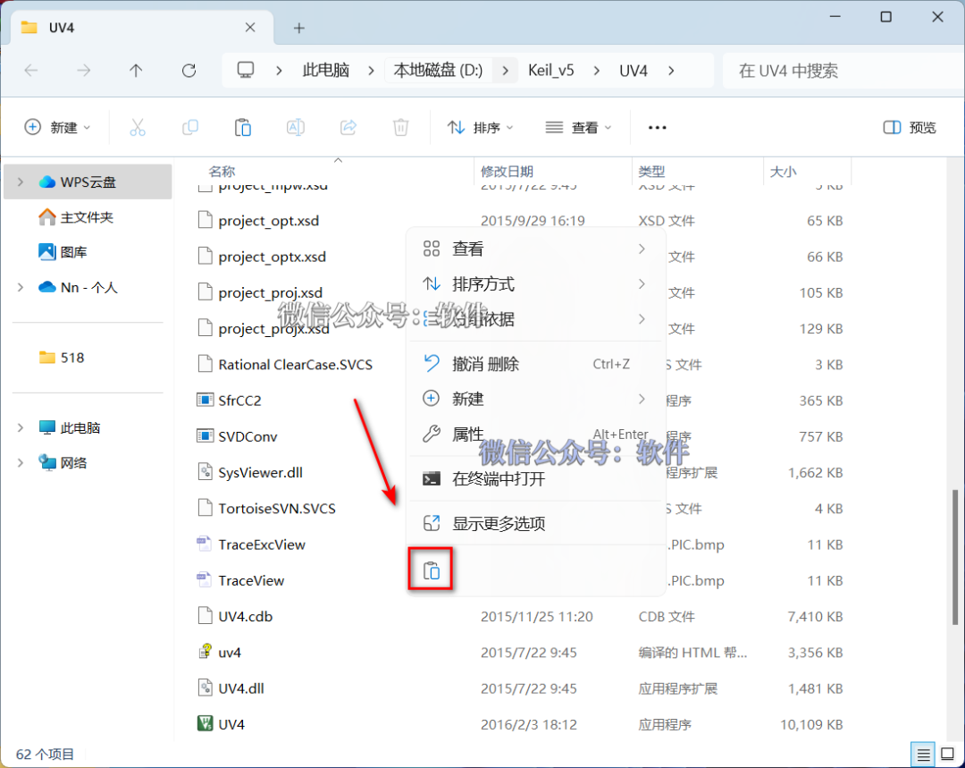Close the UV4 tab

point(250,28)
